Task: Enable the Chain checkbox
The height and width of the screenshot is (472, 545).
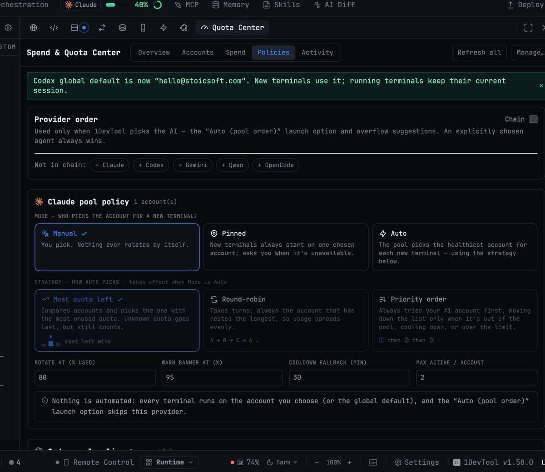Action: pos(534,119)
